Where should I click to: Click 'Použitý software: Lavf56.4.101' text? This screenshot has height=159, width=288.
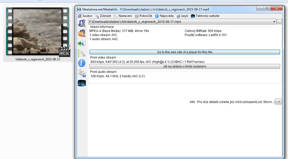(x=205, y=35)
